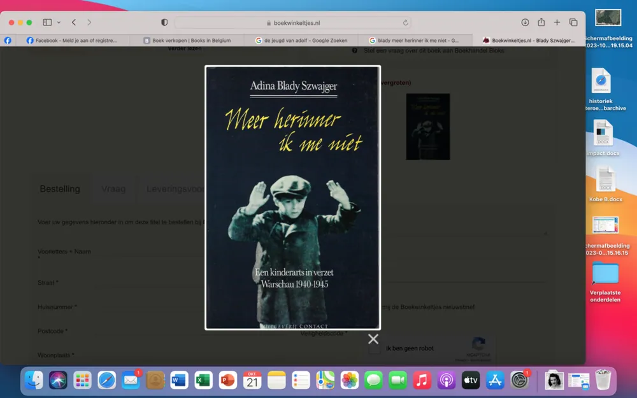Open the privacy report shield icon

click(164, 22)
